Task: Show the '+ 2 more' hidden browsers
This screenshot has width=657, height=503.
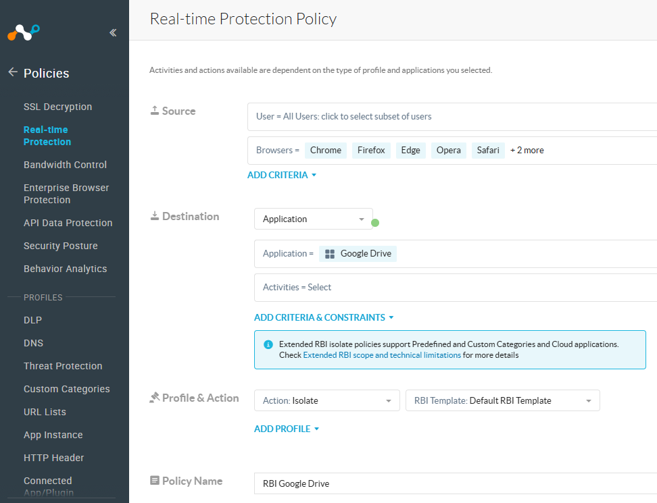Action: (527, 150)
